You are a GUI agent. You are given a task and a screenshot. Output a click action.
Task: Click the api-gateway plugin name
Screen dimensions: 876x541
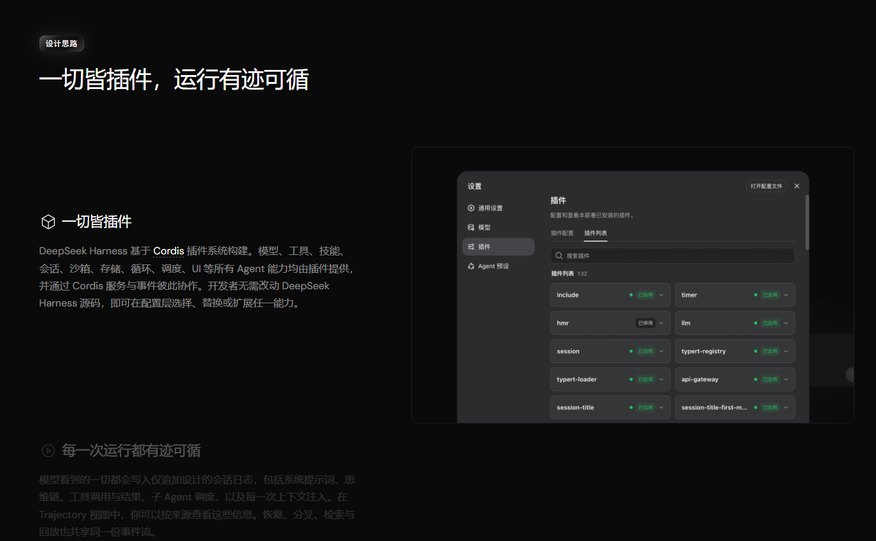tap(700, 380)
